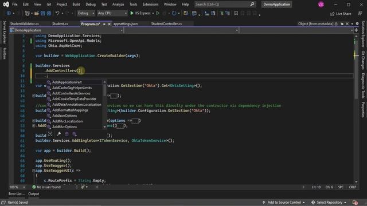The height and width of the screenshot is (206, 367).
Task: Click the Visual Studio logo icon
Action: [x=6, y=4]
